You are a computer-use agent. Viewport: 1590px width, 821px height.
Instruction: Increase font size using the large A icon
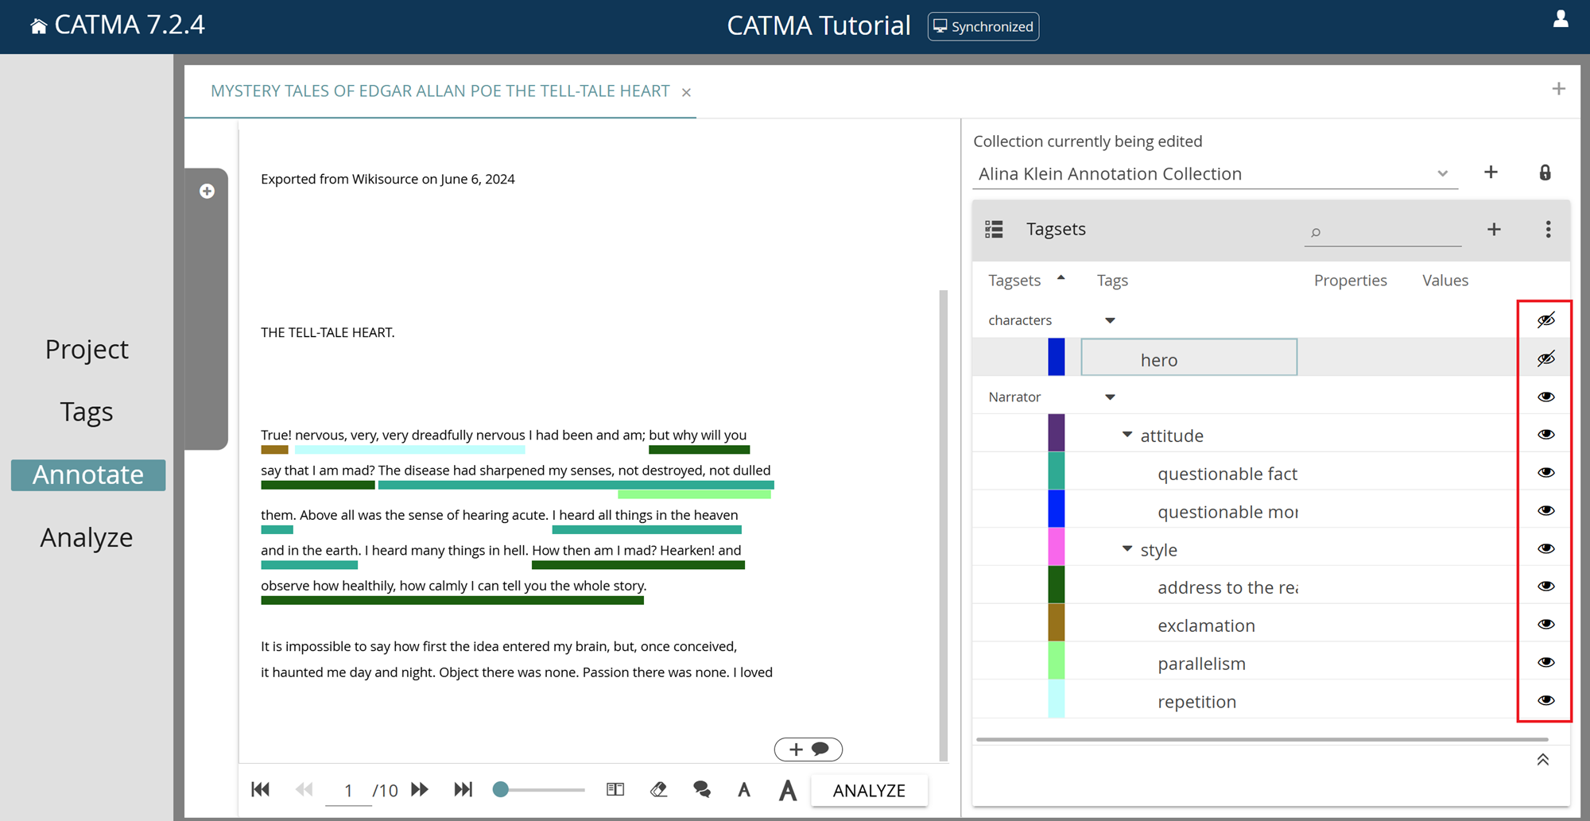(787, 789)
